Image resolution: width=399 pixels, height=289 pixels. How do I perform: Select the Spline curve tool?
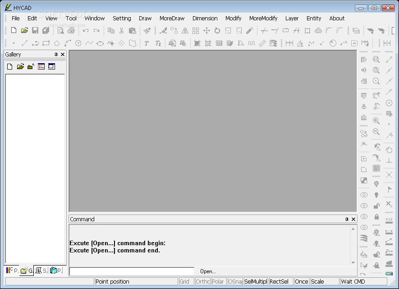89,43
